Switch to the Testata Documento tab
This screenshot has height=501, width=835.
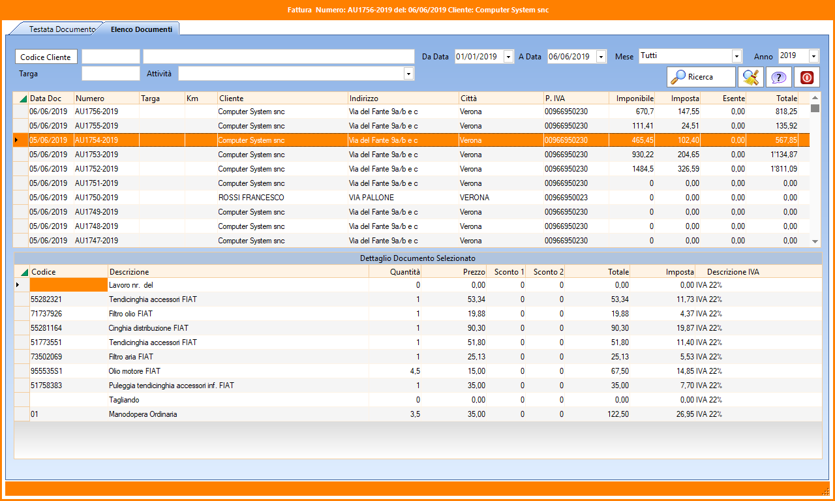tap(62, 29)
